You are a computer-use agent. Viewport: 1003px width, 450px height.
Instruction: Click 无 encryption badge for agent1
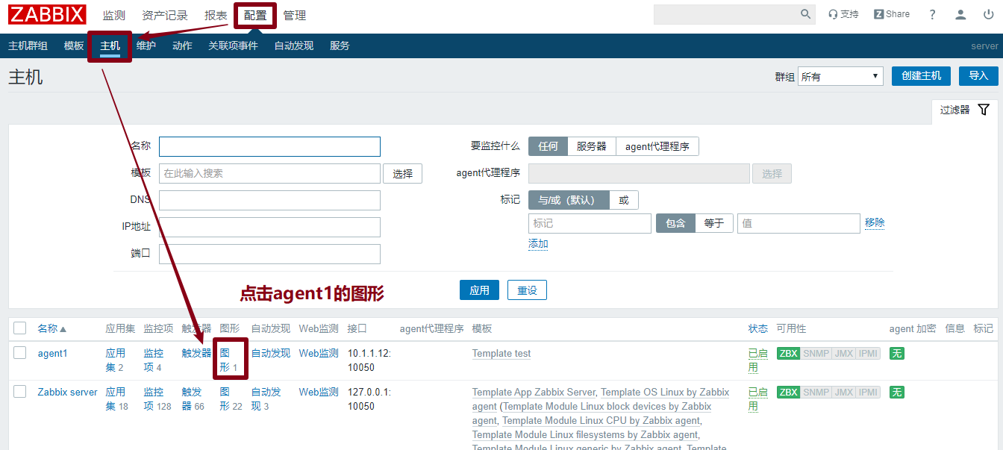click(897, 353)
